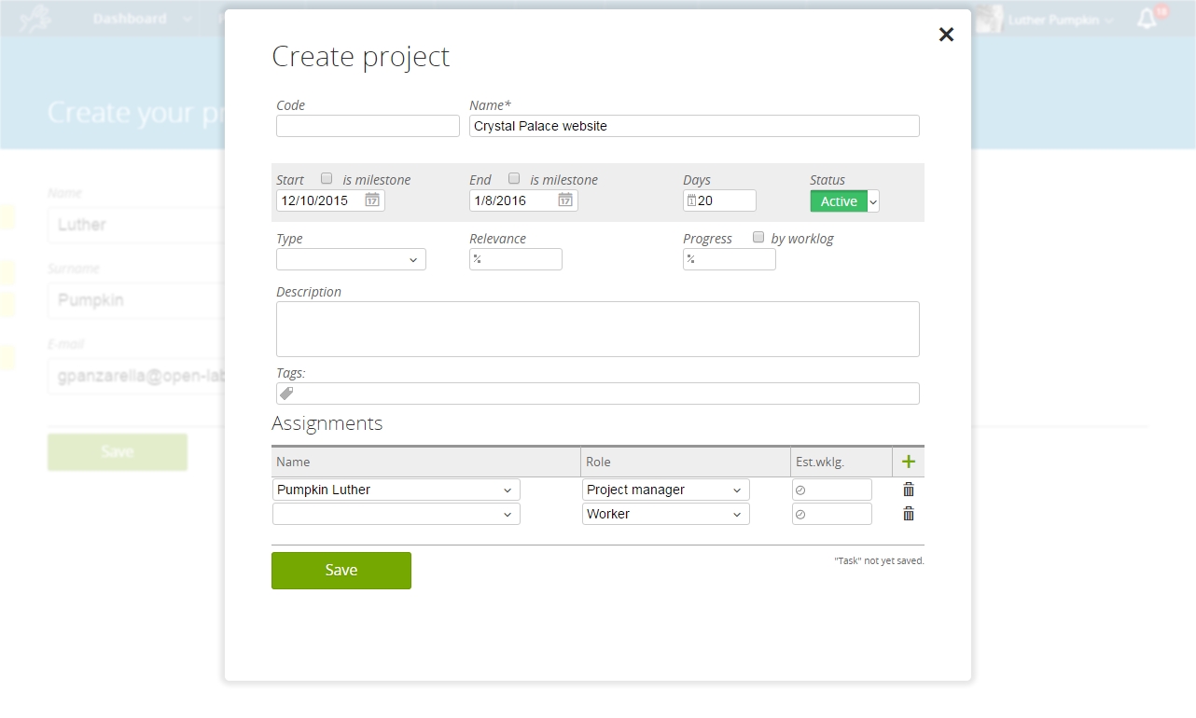Open the Start date calendar picker
Viewport: 1196px width, 718px height.
(x=372, y=200)
